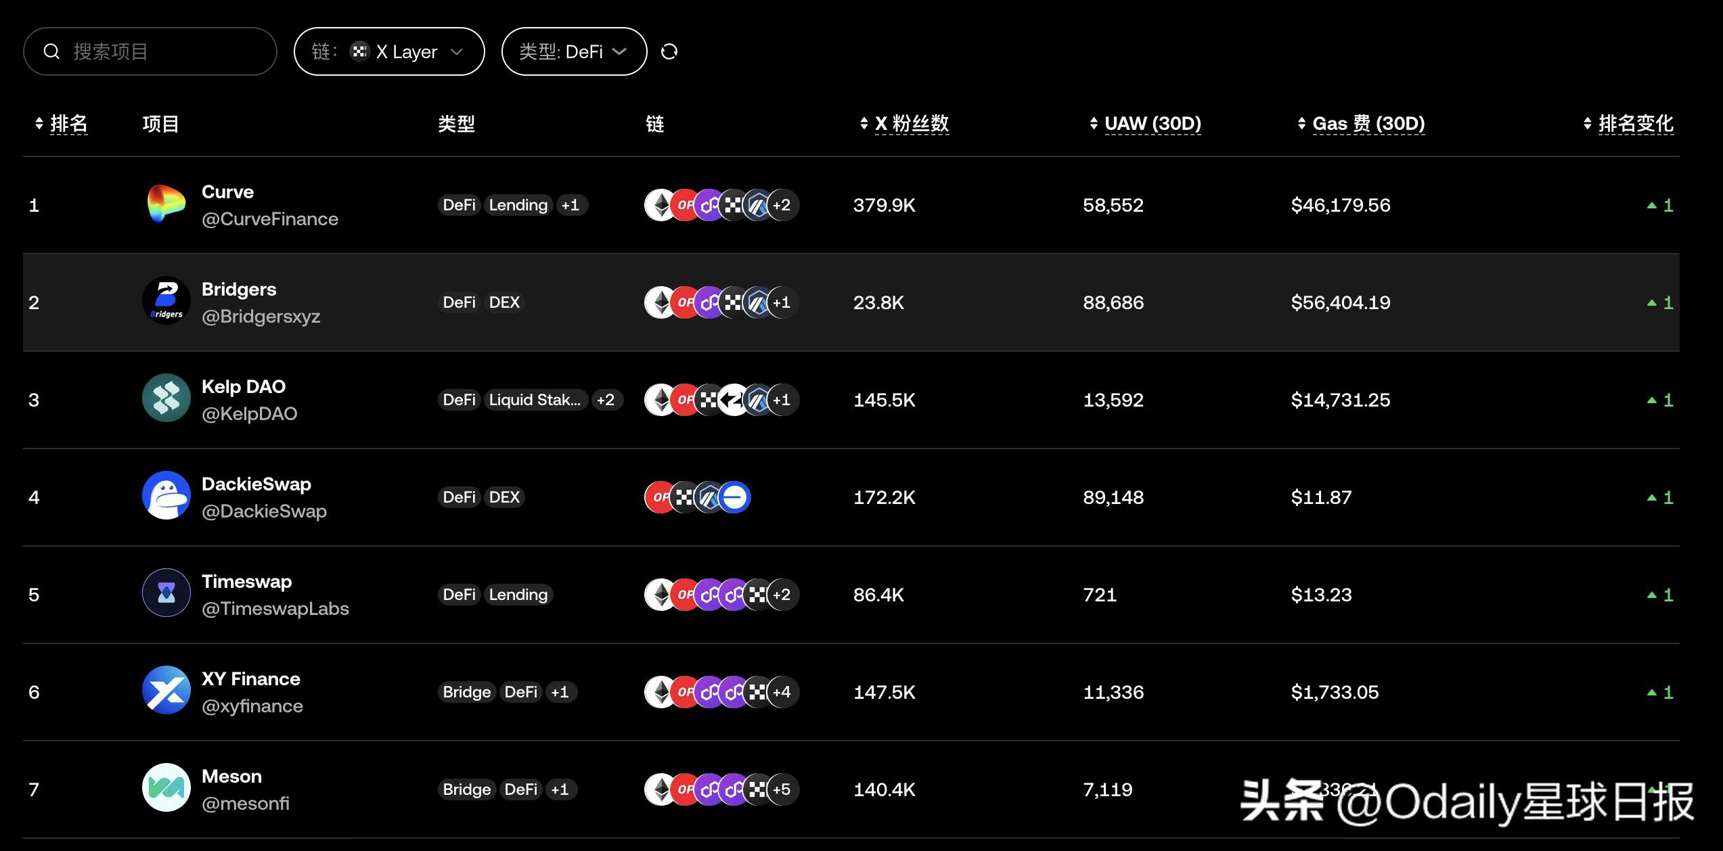The width and height of the screenshot is (1723, 851).
Task: Click the Meson project logo
Action: point(166,789)
